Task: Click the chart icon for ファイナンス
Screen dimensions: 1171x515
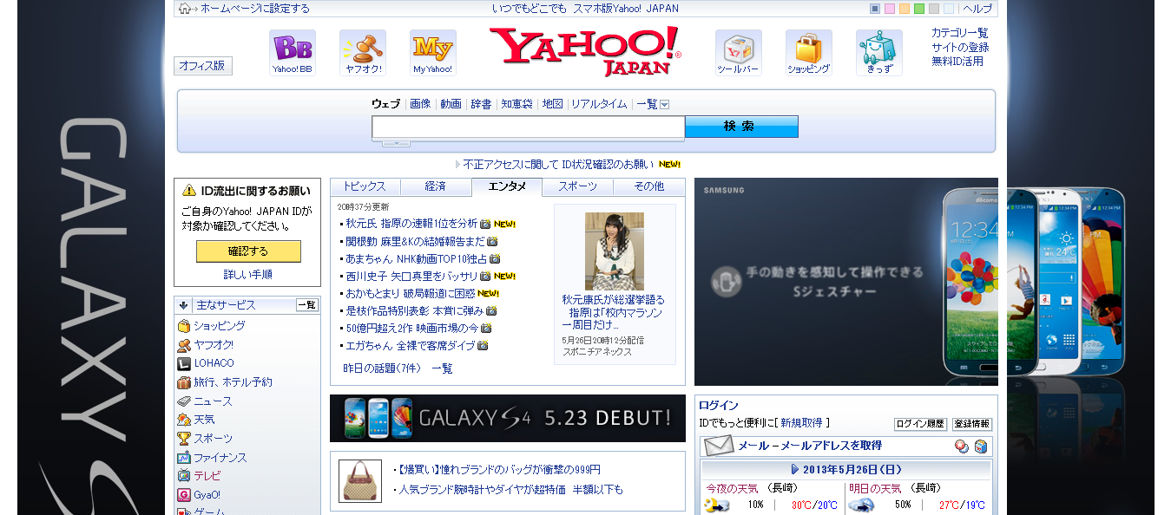Action: point(184,458)
